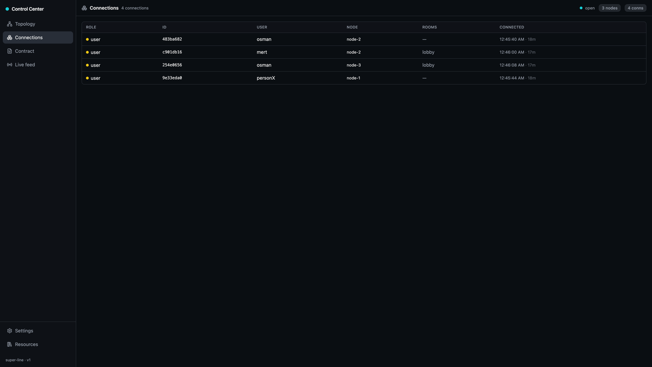Image resolution: width=652 pixels, height=367 pixels.
Task: Open the Topology page
Action: 38,24
